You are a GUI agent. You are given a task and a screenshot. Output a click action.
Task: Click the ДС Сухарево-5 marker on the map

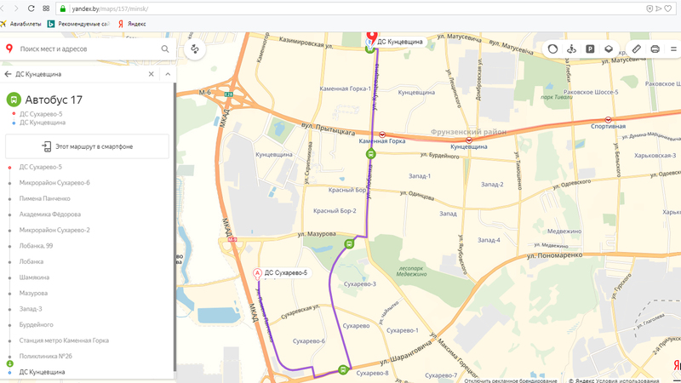pos(258,273)
